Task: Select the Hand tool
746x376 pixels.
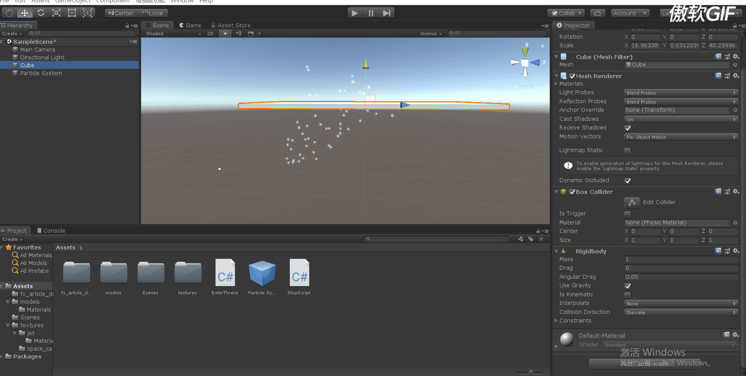Action: point(9,13)
